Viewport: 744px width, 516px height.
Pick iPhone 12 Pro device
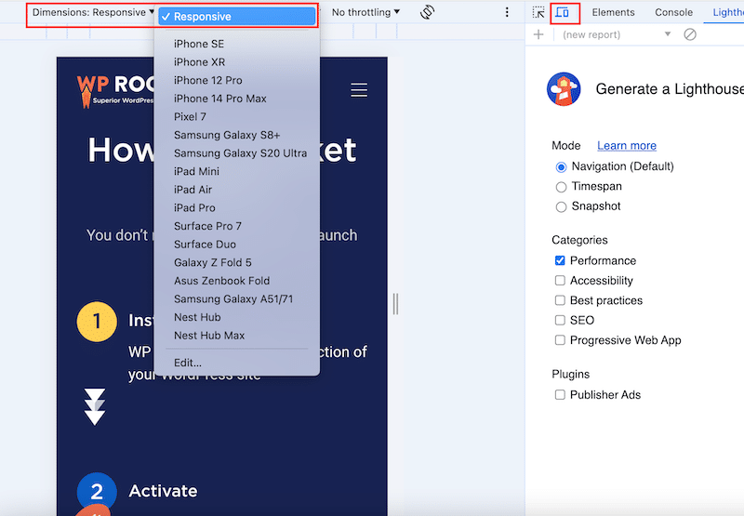tap(207, 80)
